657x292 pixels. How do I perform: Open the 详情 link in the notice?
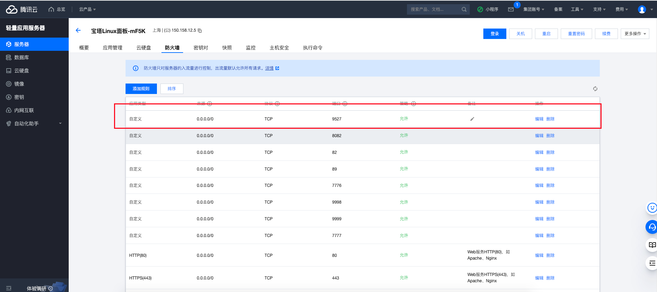pos(269,68)
